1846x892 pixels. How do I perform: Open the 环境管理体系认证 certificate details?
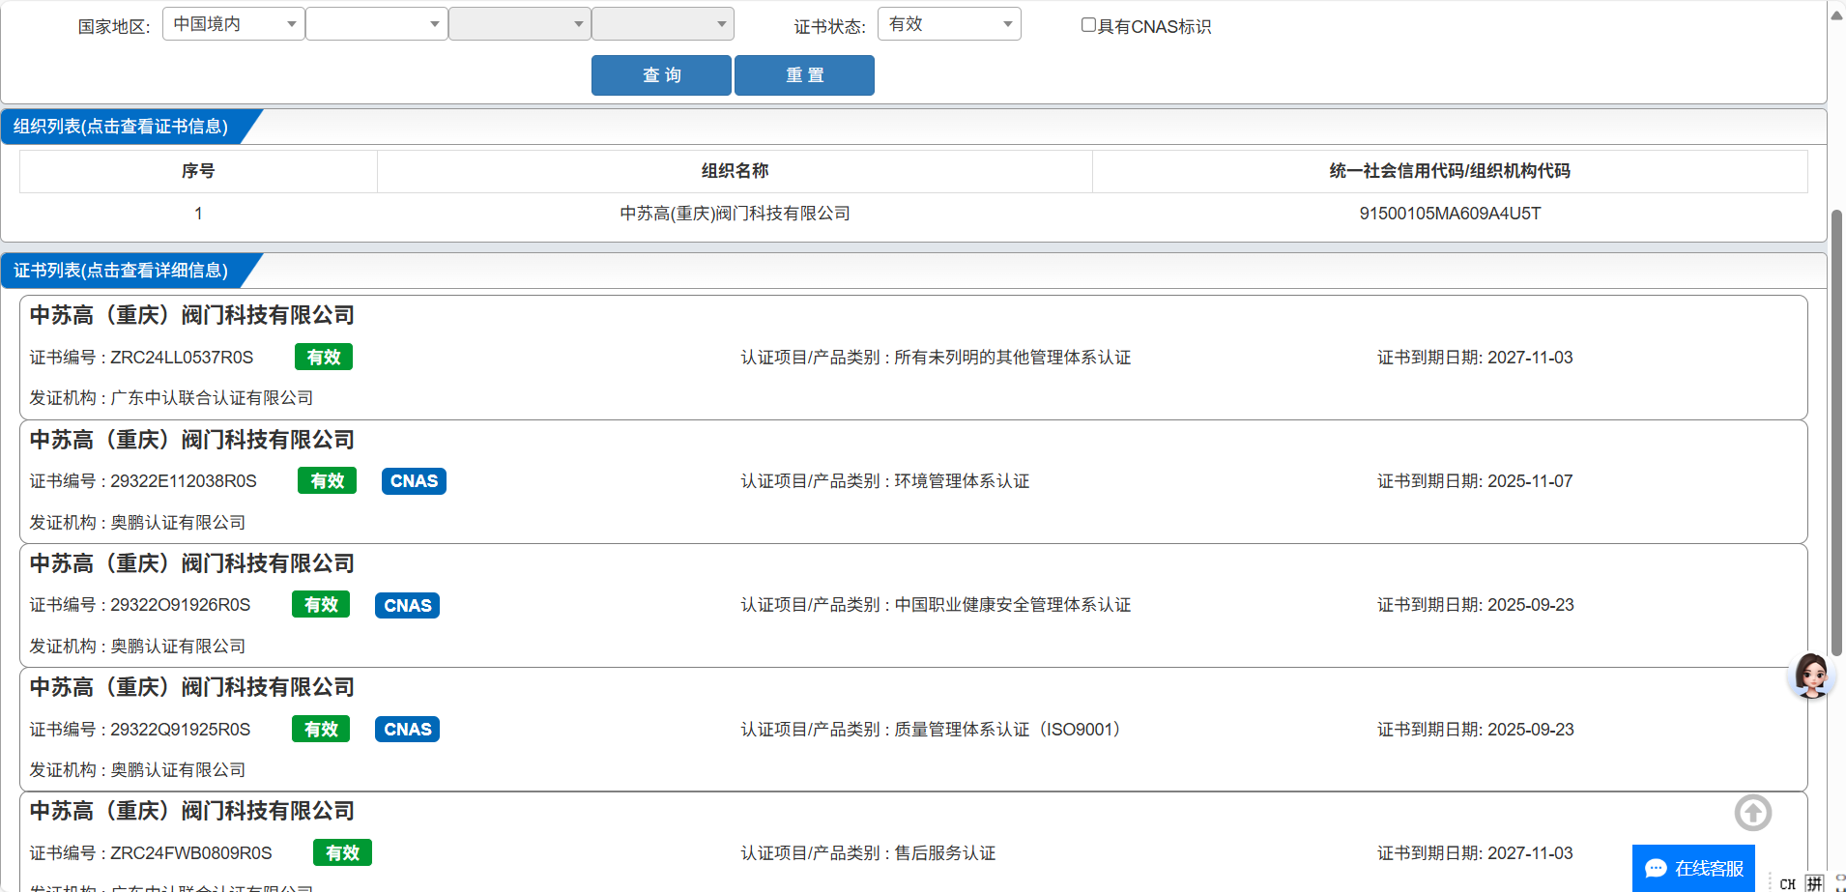pyautogui.click(x=884, y=481)
